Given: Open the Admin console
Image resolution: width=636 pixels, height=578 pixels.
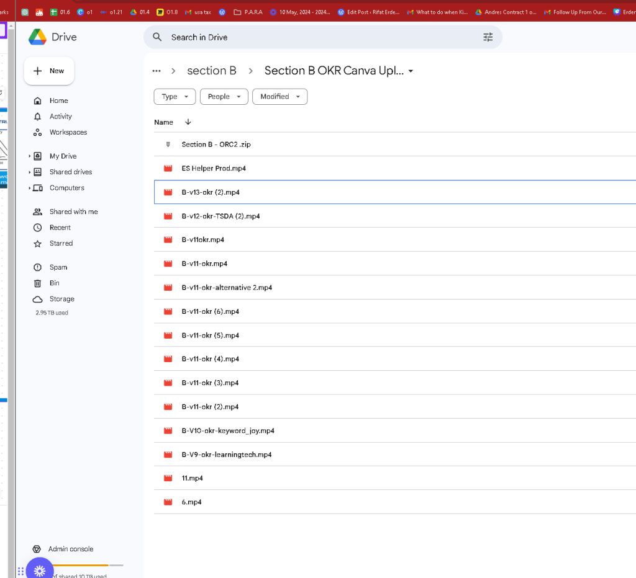Looking at the screenshot, I should point(71,549).
